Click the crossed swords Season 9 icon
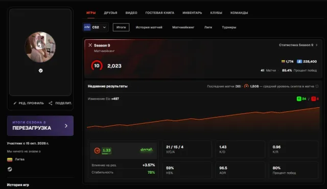Image resolution: width=327 pixels, height=189 pixels. [90, 45]
